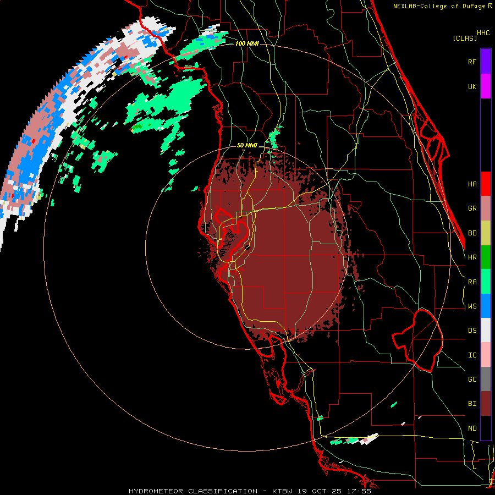Click the BD yellow-olive legend swatch

point(486,233)
